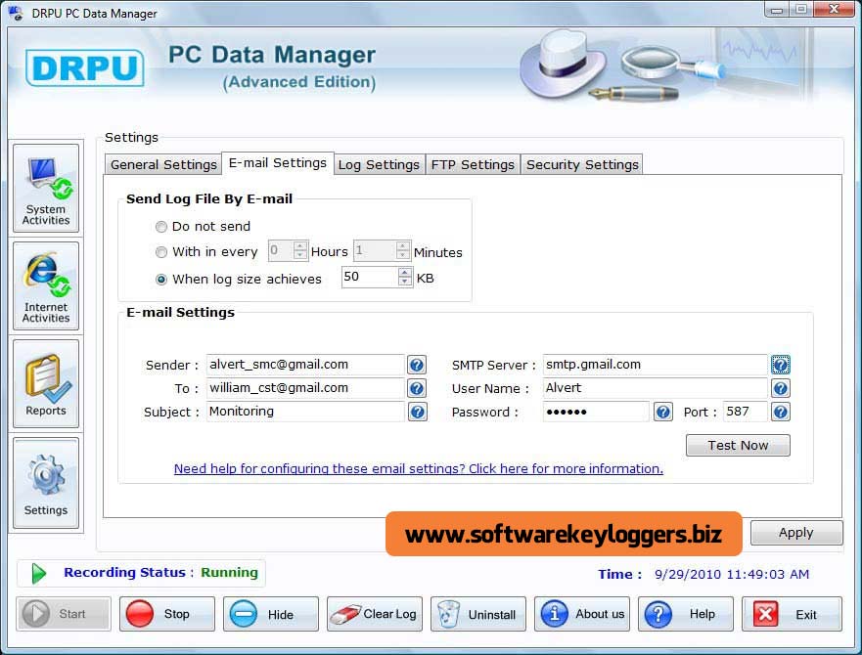Open the email configuration help link
The height and width of the screenshot is (655, 862).
419,468
